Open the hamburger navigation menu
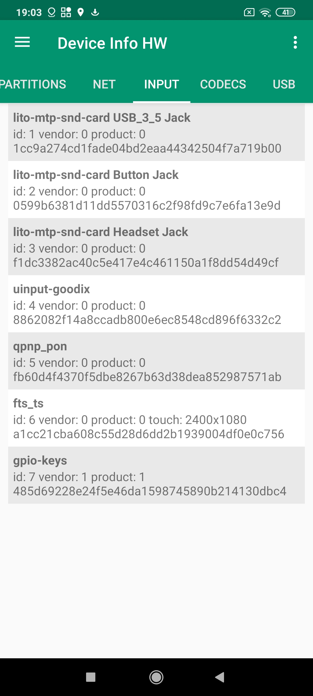The image size is (313, 696). (x=22, y=42)
